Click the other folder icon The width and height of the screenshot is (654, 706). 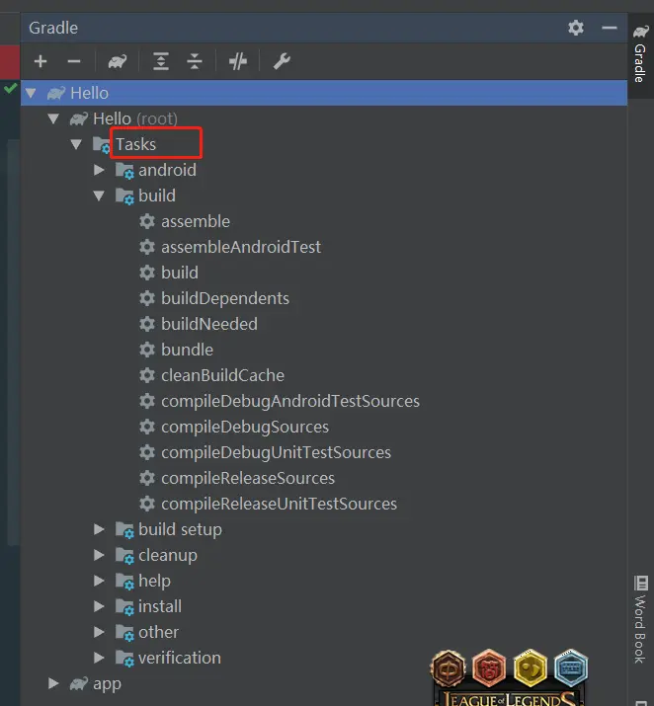[x=124, y=633]
